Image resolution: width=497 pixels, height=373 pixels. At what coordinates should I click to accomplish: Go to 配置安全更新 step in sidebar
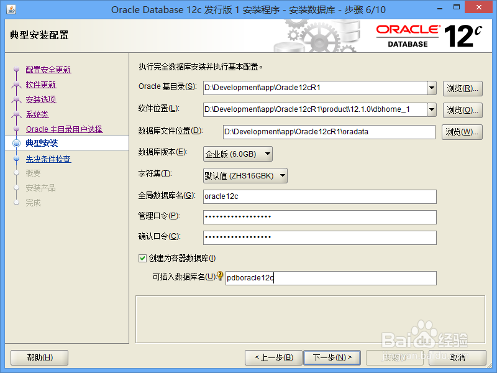[x=48, y=70]
